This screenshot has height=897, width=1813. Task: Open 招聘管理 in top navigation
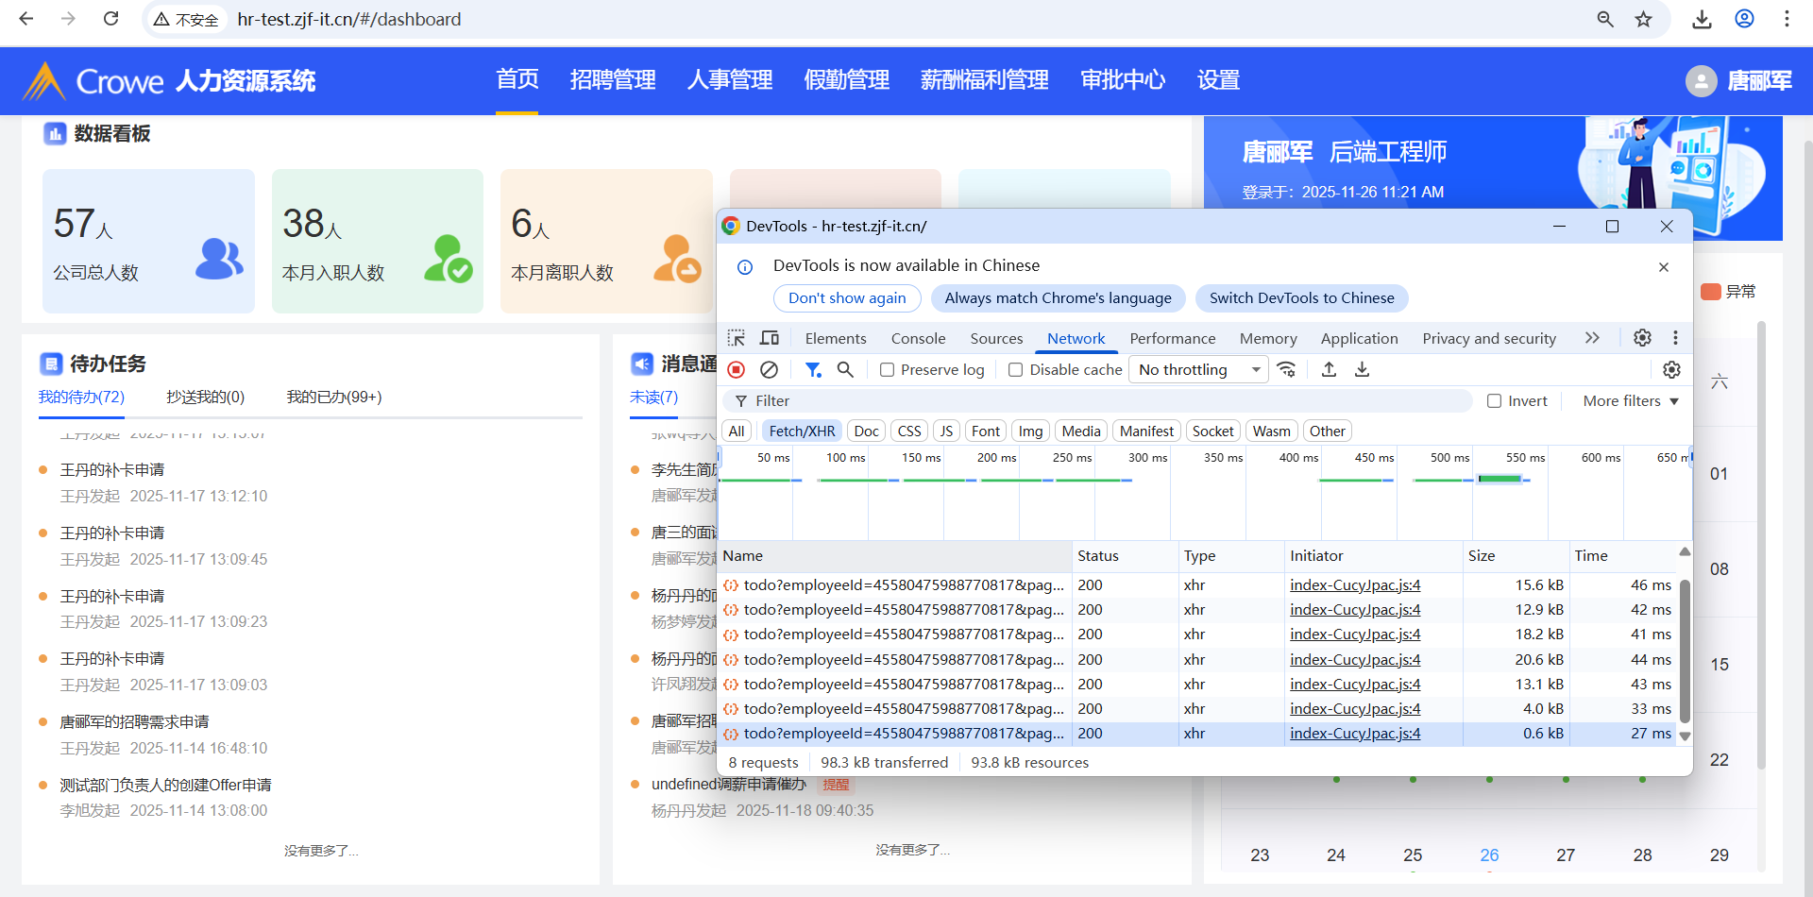click(613, 80)
